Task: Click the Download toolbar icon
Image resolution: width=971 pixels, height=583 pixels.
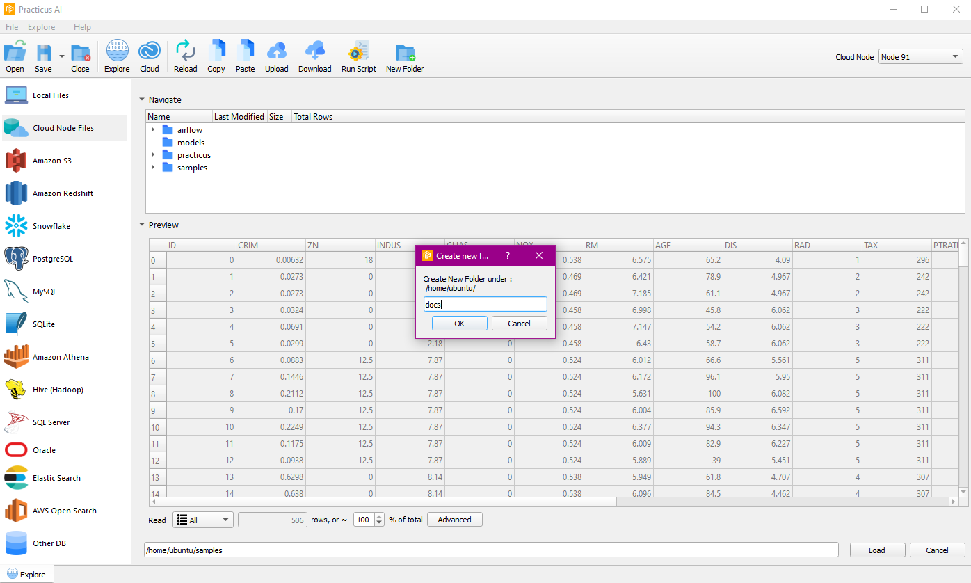Action: (x=314, y=56)
